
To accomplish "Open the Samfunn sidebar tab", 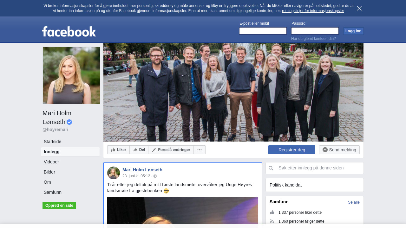I will coord(70,192).
